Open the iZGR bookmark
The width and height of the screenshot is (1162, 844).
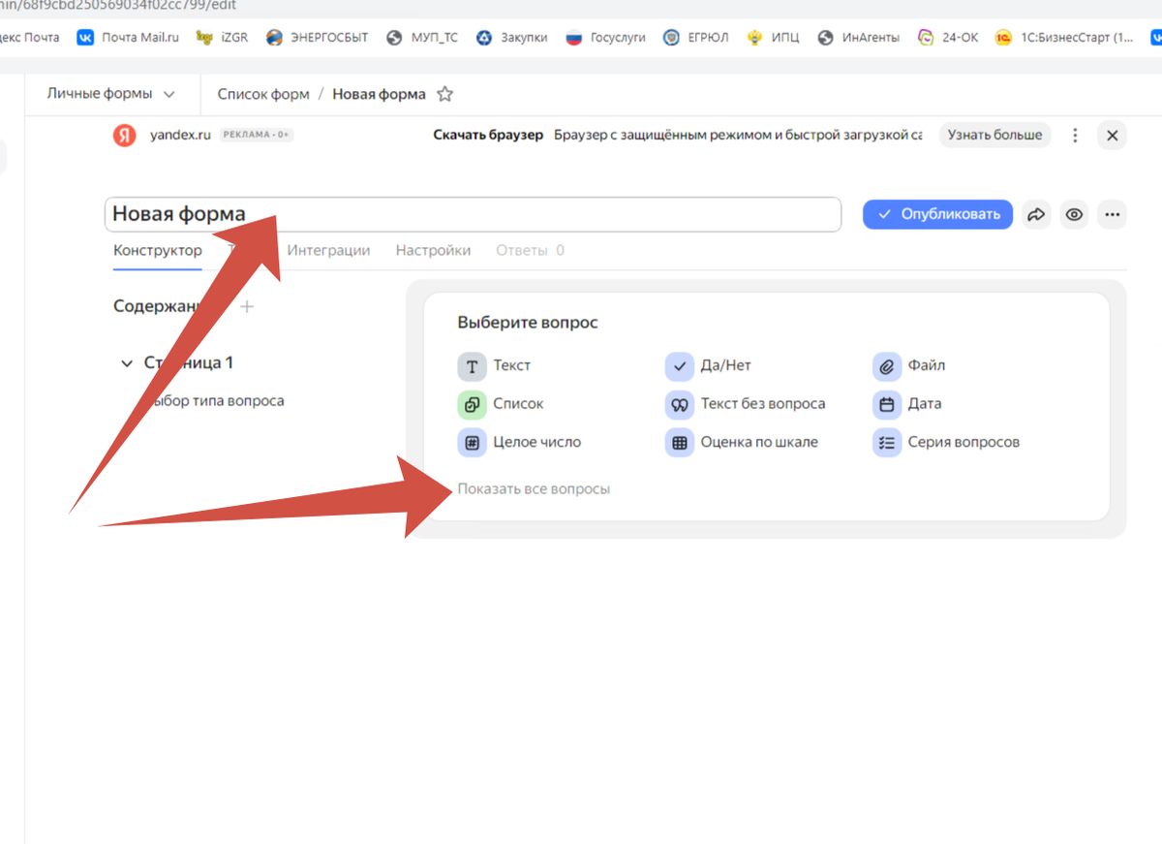(x=223, y=38)
